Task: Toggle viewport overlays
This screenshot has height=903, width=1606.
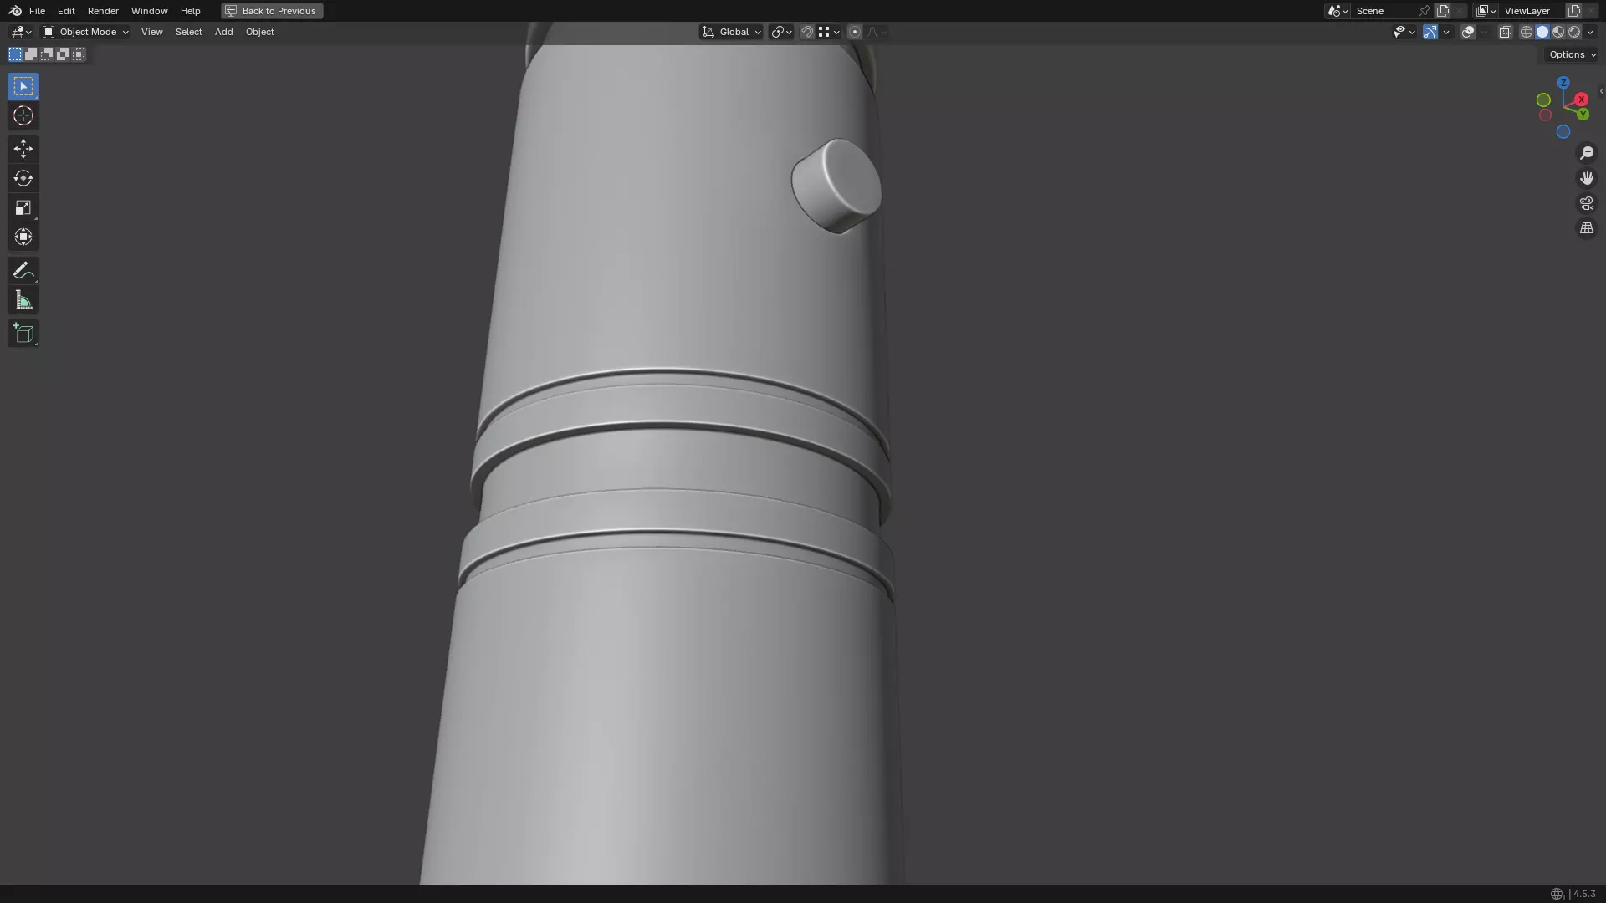Action: [x=1468, y=32]
